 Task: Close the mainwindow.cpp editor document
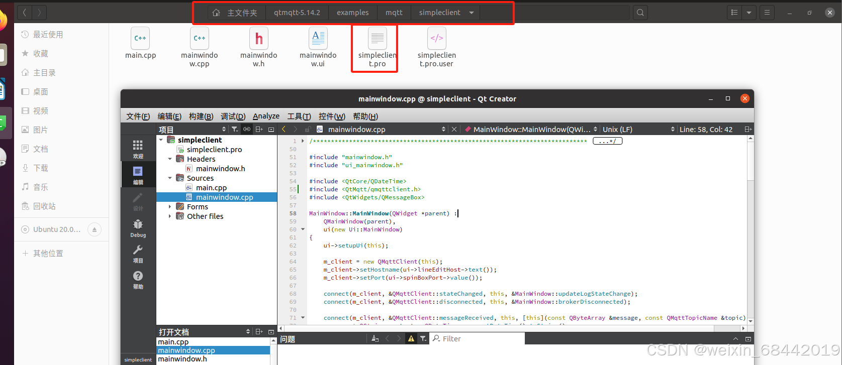click(454, 129)
